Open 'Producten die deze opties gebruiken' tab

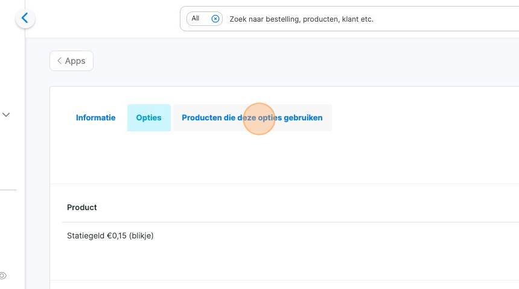(252, 118)
